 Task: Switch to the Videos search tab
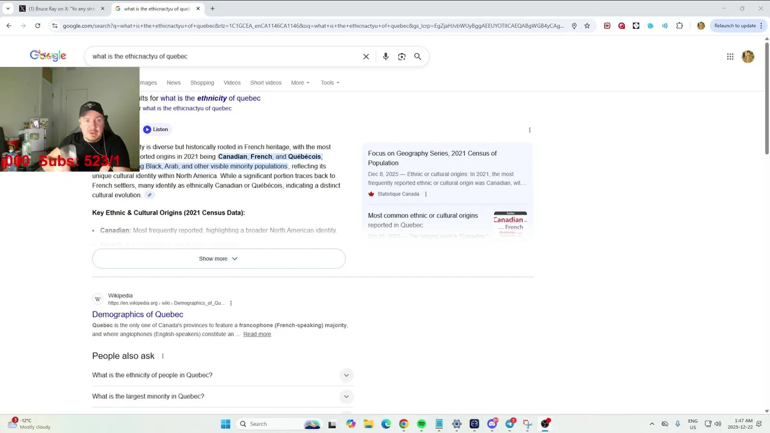point(232,82)
